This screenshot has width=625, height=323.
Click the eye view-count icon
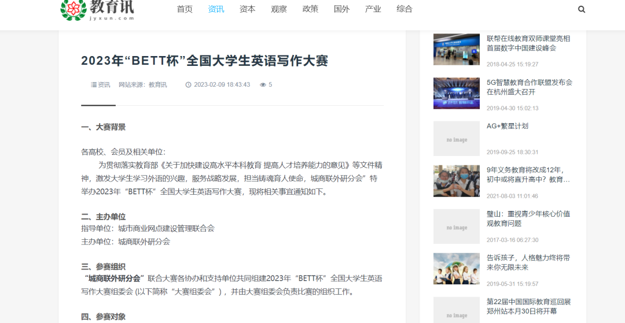(x=263, y=85)
